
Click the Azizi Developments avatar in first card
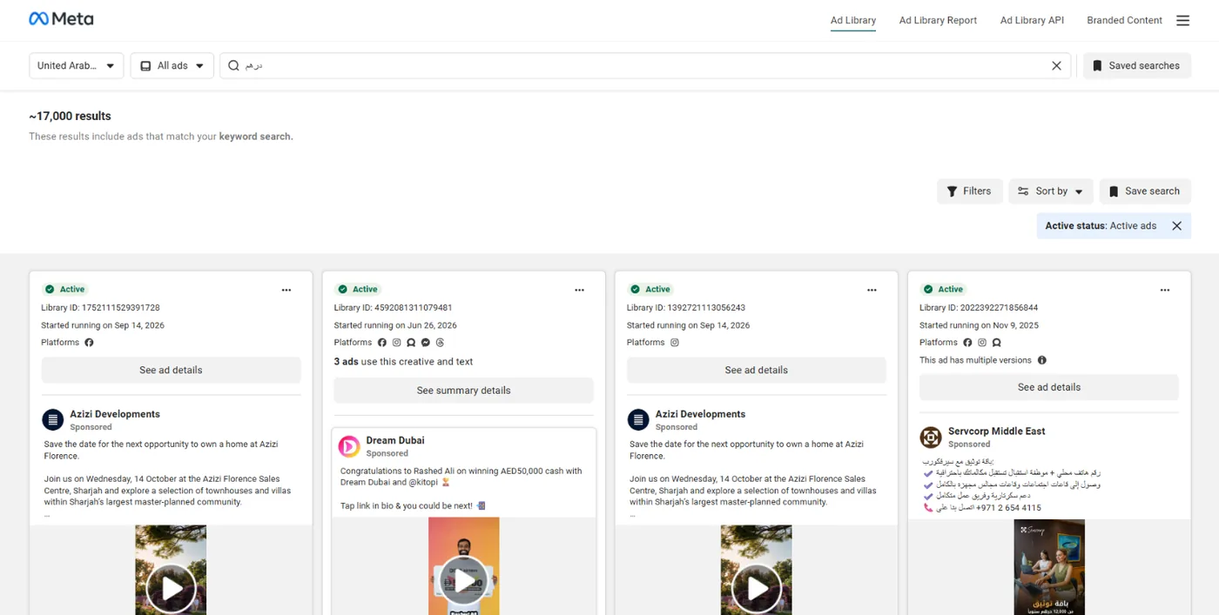[x=53, y=420]
